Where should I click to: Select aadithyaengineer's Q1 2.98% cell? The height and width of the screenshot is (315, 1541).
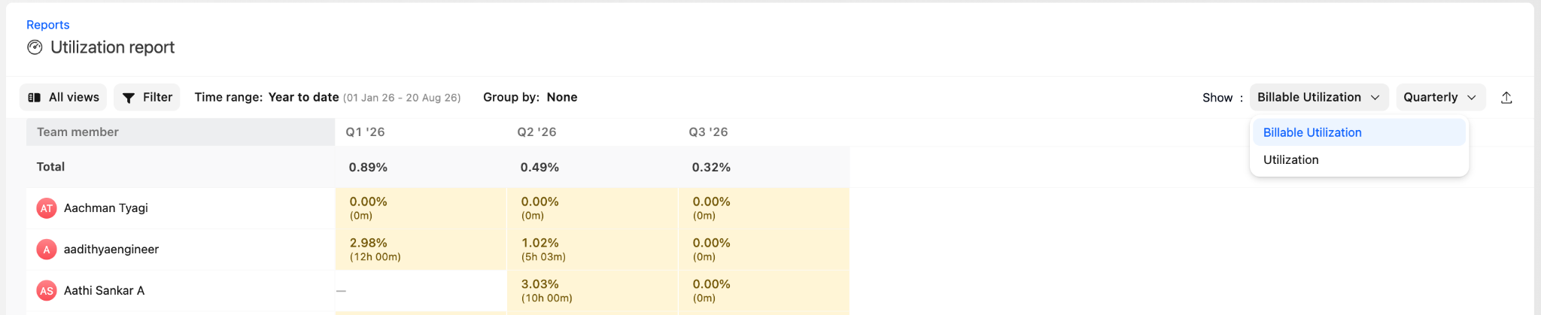point(421,250)
